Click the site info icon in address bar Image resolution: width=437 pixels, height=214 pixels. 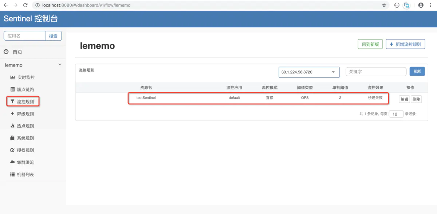38,5
